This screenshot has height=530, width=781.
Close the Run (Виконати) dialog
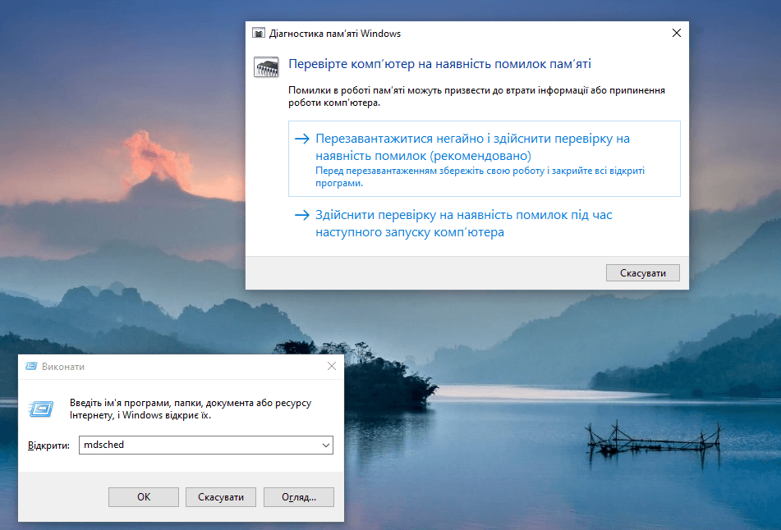tap(332, 366)
